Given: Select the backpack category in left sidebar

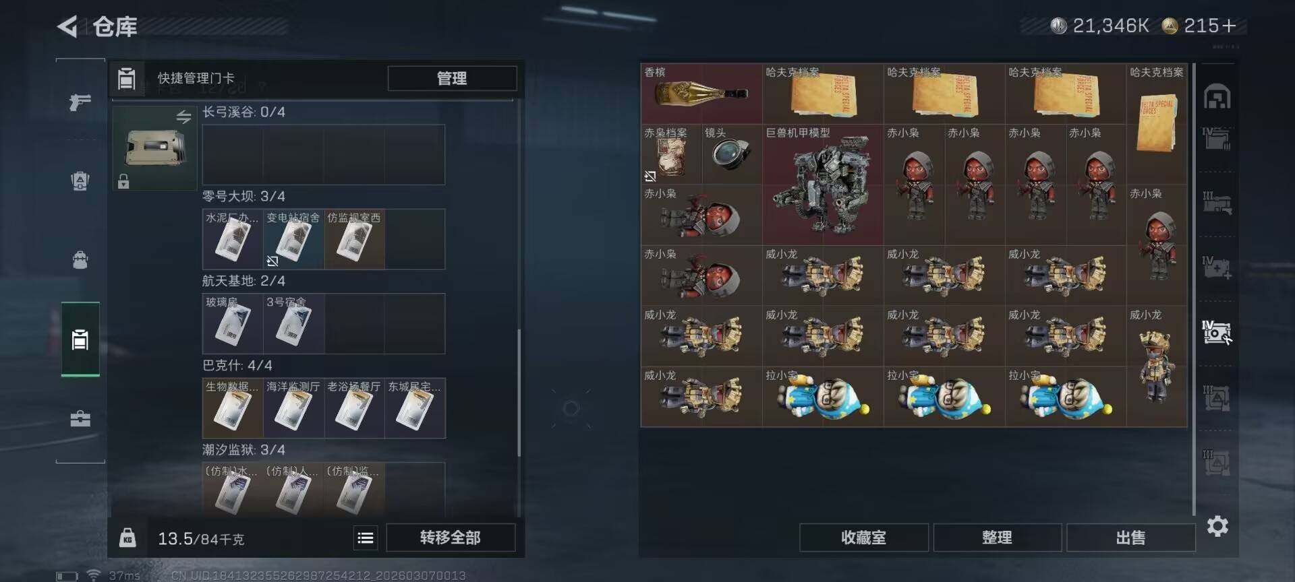Looking at the screenshot, I should pyautogui.click(x=80, y=259).
